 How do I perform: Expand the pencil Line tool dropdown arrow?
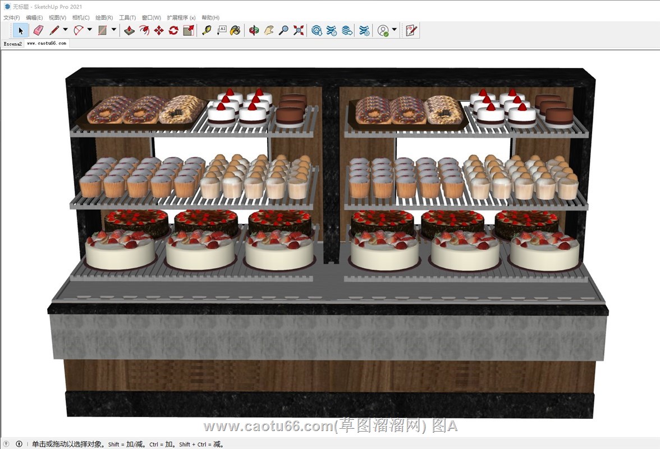tap(65, 30)
